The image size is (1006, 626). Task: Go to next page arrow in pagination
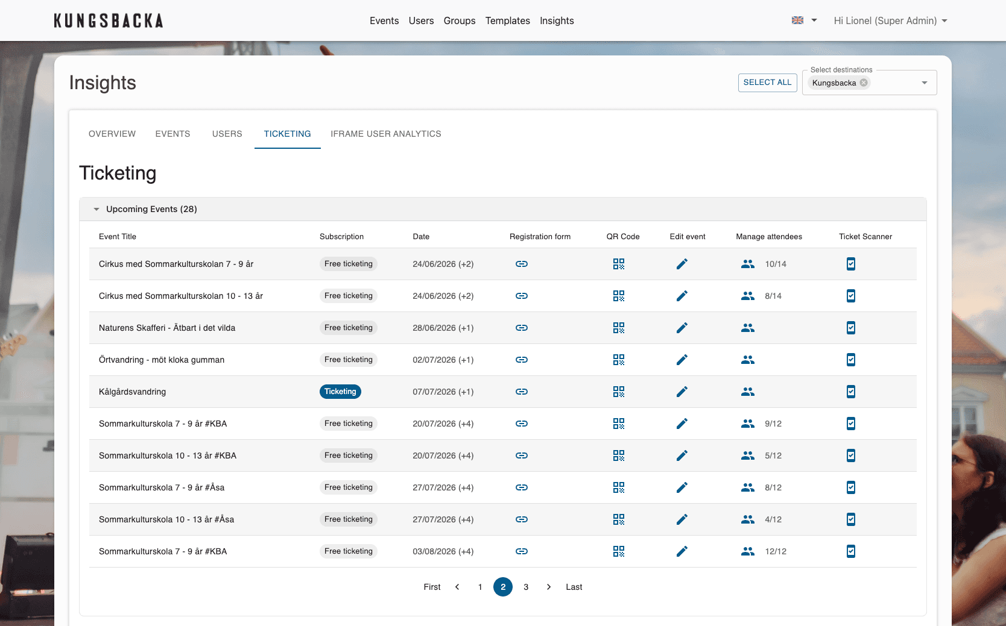tap(549, 587)
